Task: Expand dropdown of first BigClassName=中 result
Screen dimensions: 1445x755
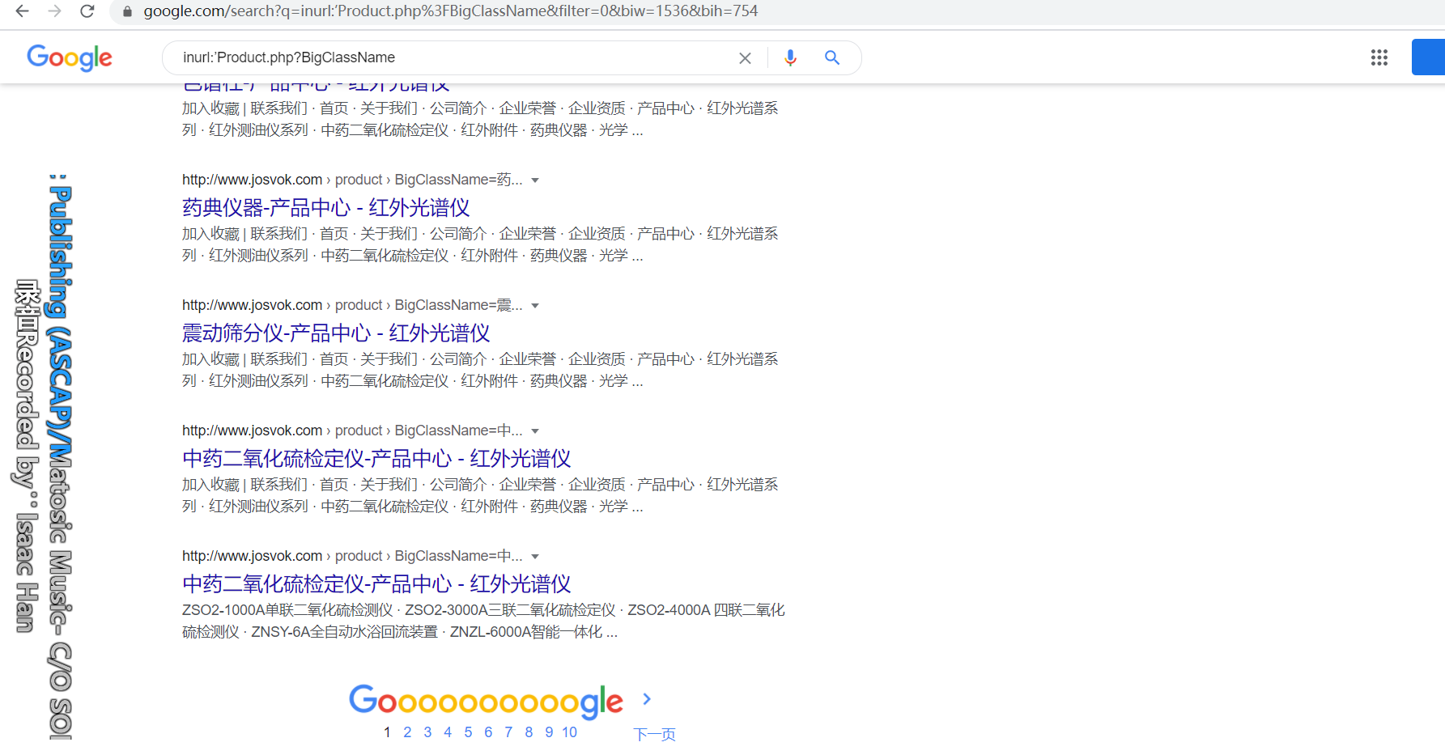Action: coord(535,431)
